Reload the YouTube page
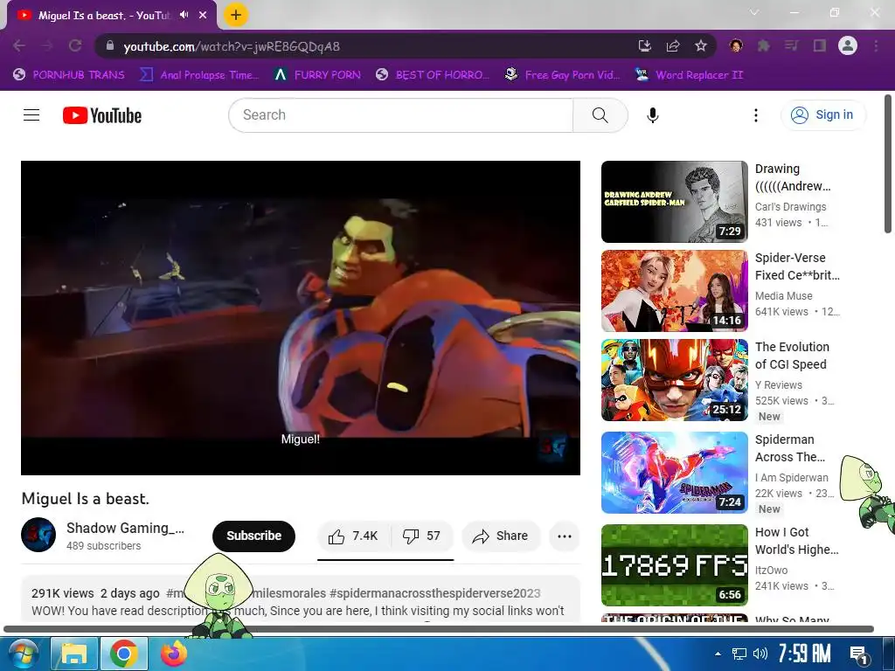 pos(75,46)
